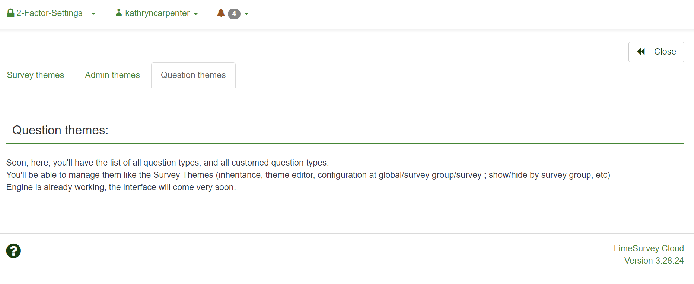The height and width of the screenshot is (284, 694).
Task: Open the kathryncarpenter account menu
Action: tap(157, 13)
